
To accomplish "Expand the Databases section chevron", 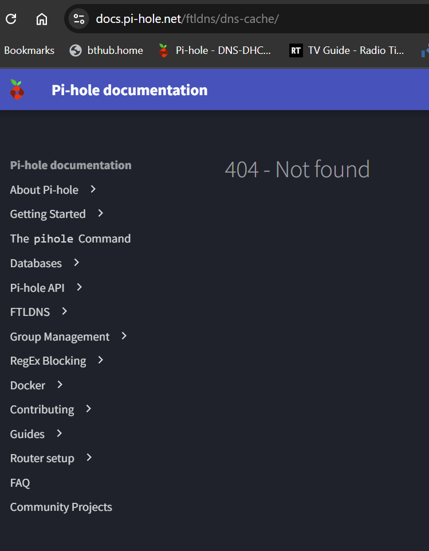I will tap(77, 263).
